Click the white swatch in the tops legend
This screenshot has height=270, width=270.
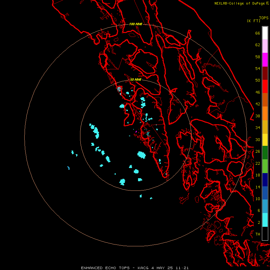(x=265, y=33)
